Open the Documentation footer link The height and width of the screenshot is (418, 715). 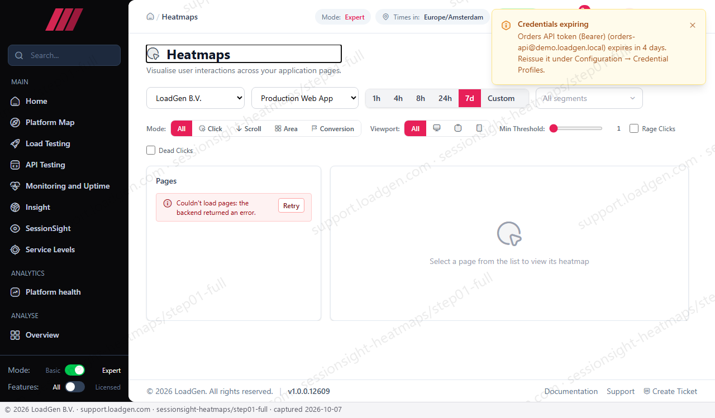pyautogui.click(x=571, y=391)
